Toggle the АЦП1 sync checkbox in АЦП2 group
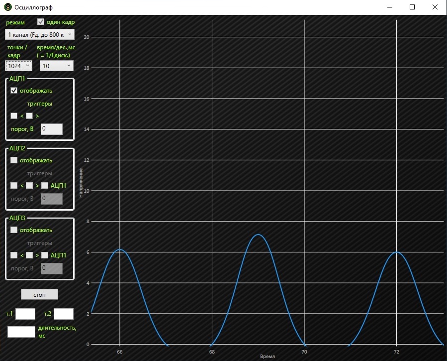 tap(45, 186)
